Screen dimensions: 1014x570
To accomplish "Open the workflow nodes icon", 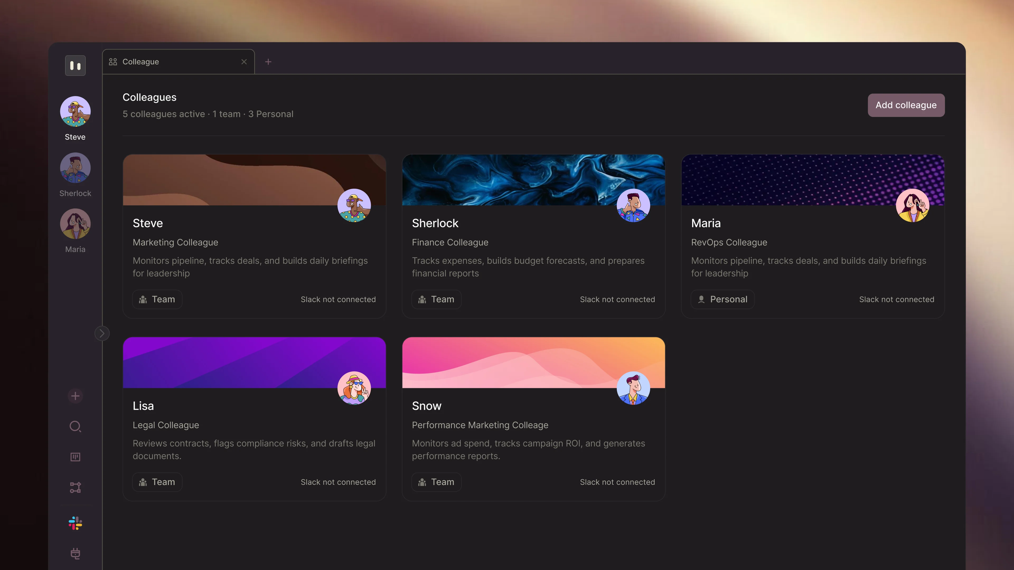I will tap(75, 487).
